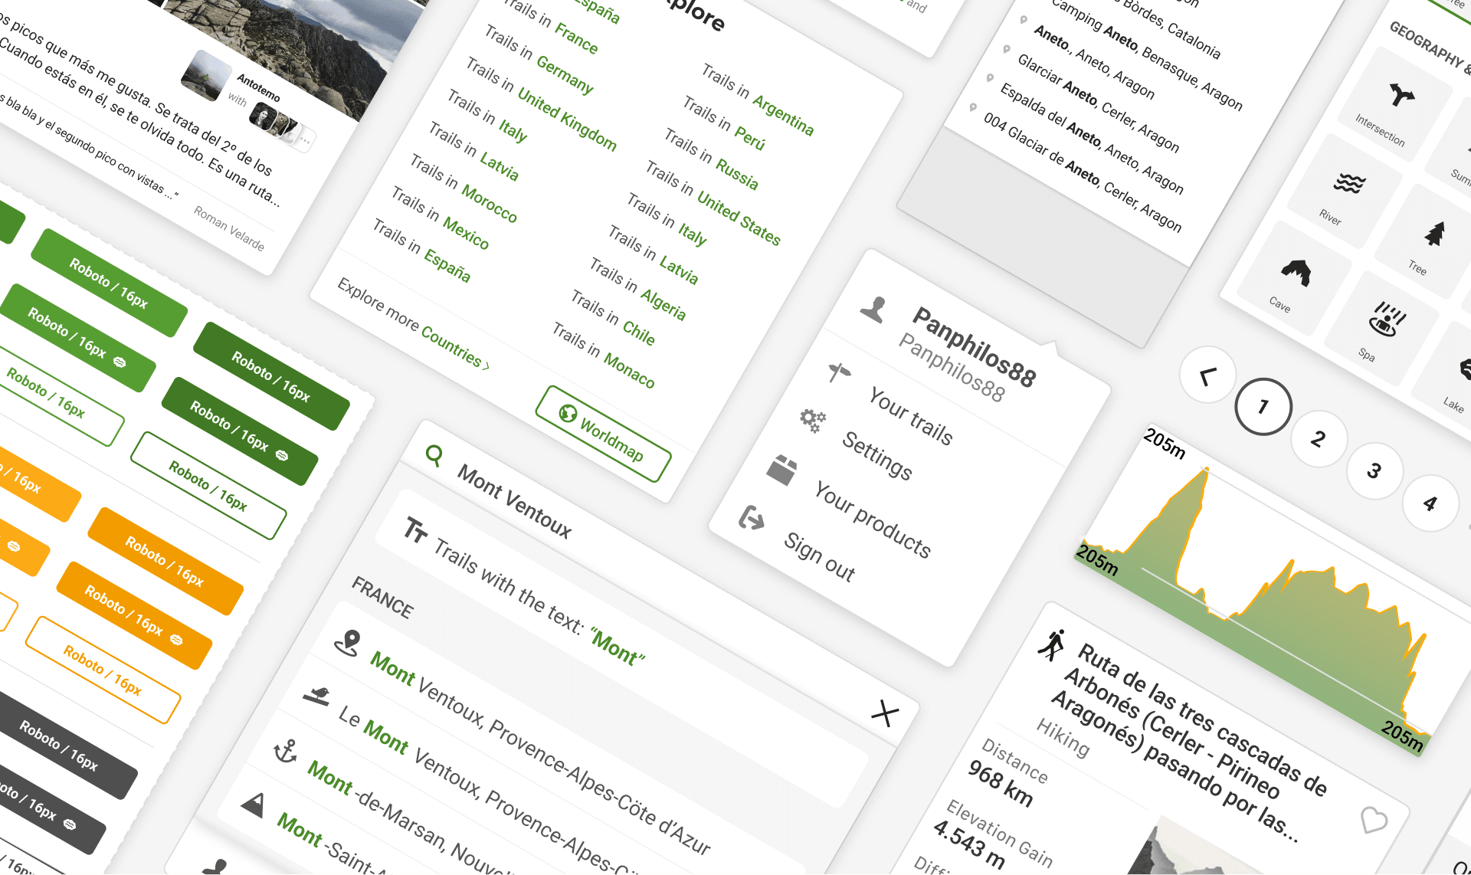Click the globe icon in the Worldmap button
Screen dimensions: 1471x875
click(x=568, y=413)
